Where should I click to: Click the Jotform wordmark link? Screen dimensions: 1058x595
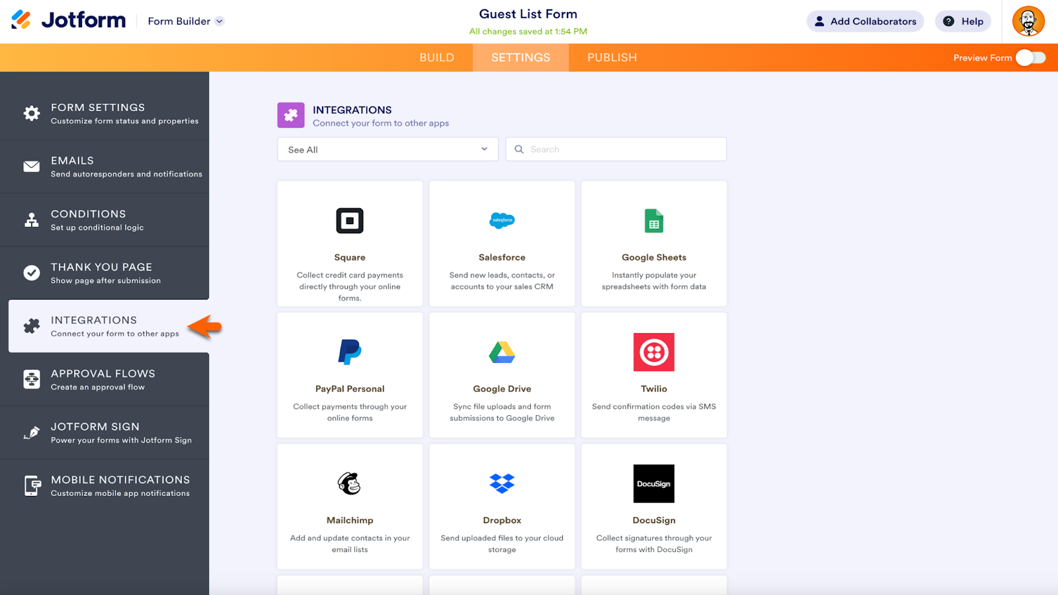click(83, 20)
